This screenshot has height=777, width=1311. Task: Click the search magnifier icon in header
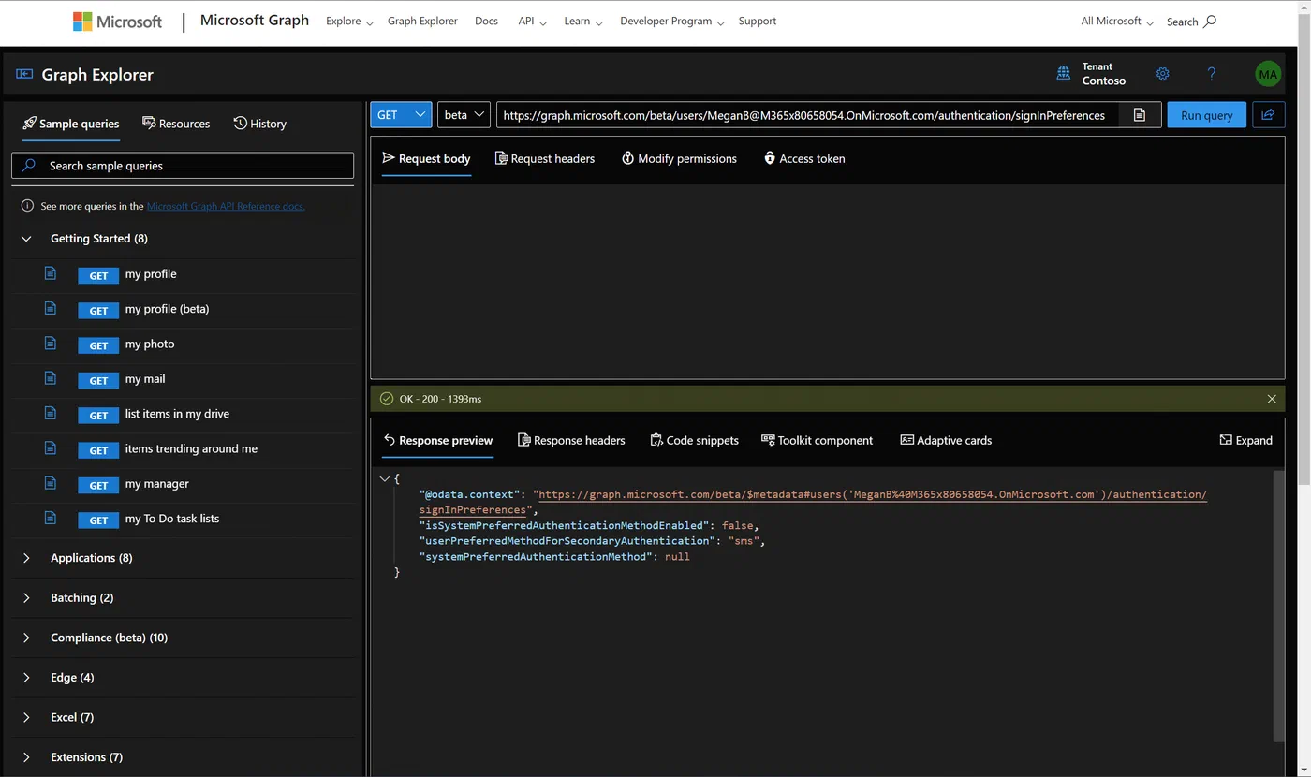[1210, 21]
